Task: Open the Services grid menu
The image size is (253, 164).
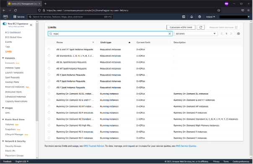Action: point(19,17)
